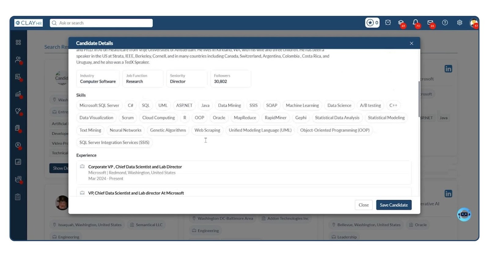Click the Web Scraping skill tag

coord(207,130)
